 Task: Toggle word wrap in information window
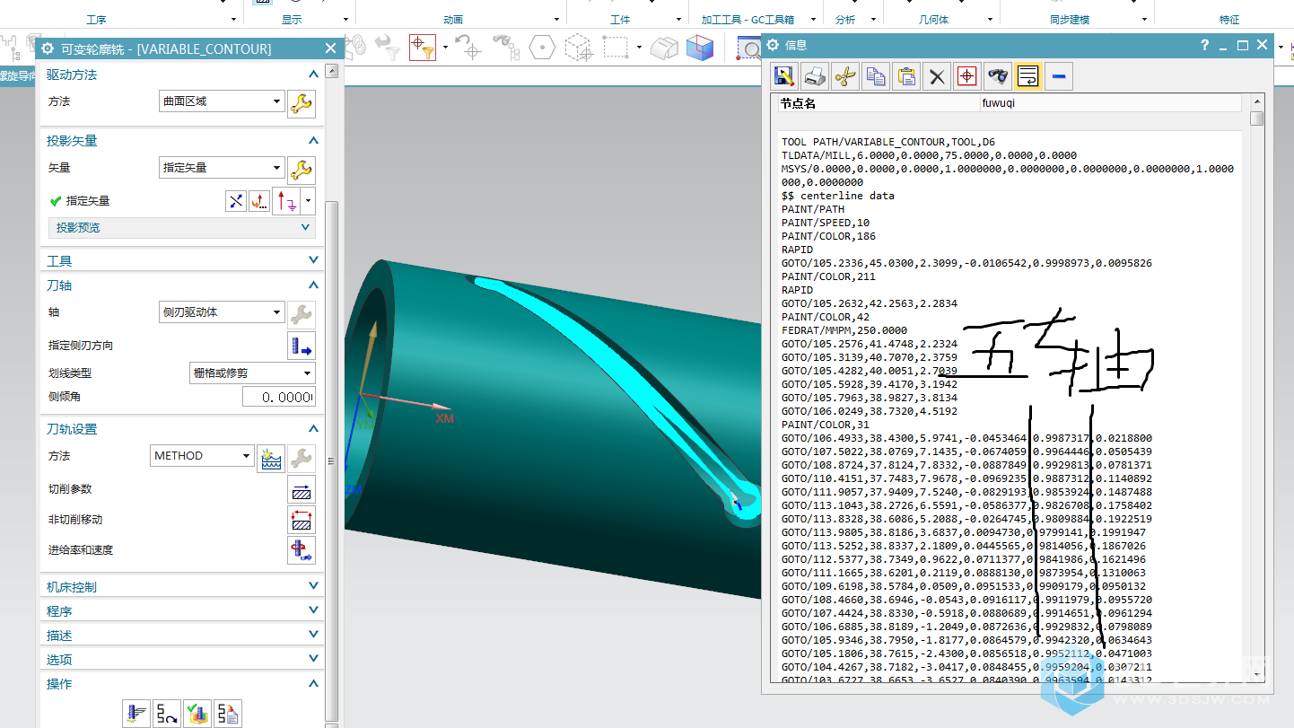(1028, 77)
